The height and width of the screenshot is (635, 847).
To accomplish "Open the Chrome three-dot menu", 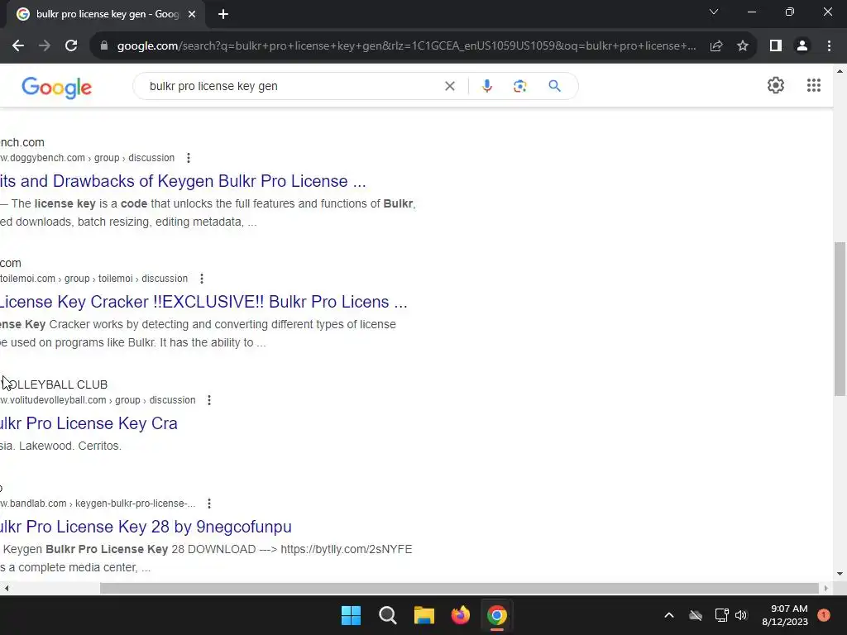I will (829, 46).
